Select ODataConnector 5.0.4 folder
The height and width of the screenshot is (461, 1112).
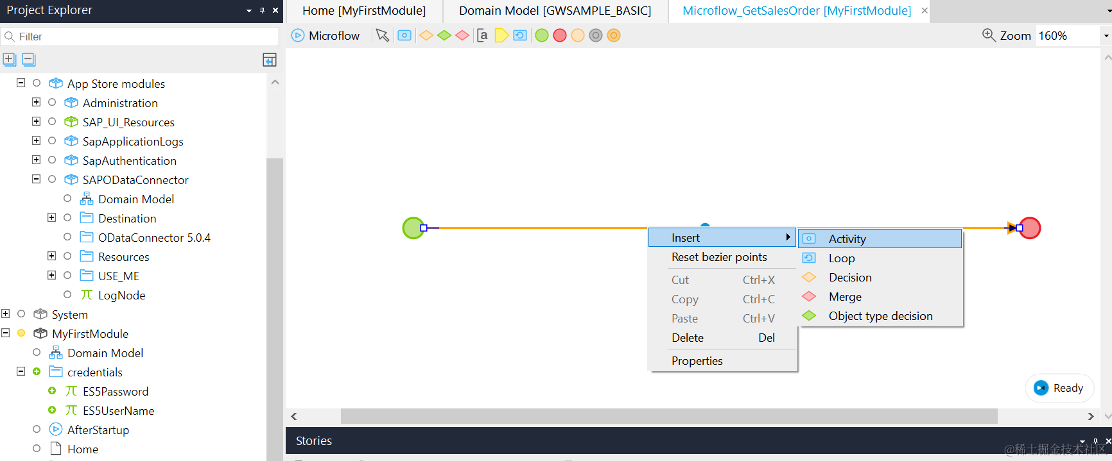click(154, 237)
